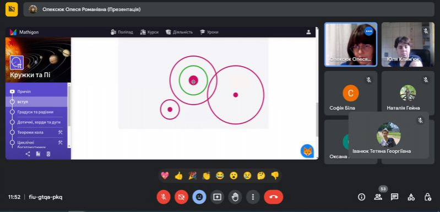Send the thumbs up emoji reaction
This screenshot has width=440, height=212.
[178, 176]
